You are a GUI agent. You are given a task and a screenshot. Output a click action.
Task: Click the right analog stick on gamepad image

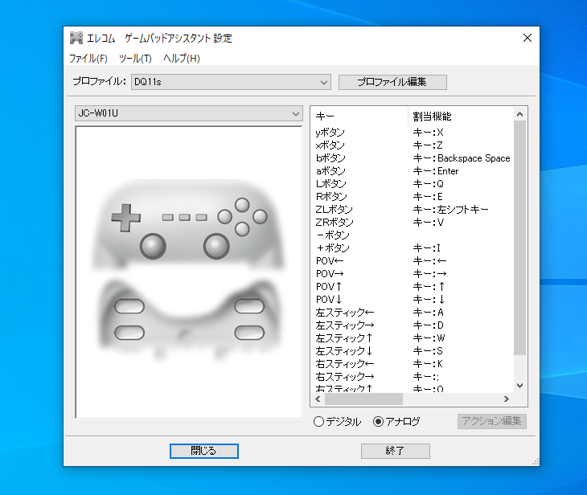pyautogui.click(x=216, y=246)
